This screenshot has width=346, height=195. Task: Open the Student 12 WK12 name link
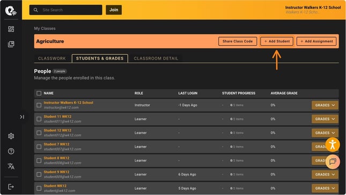point(57,131)
